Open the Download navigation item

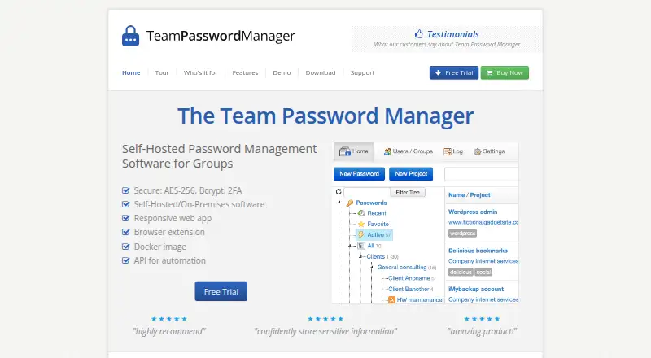(x=321, y=72)
